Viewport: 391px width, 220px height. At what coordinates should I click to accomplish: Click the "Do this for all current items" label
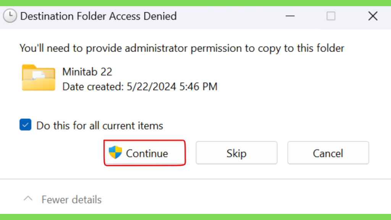(x=100, y=125)
